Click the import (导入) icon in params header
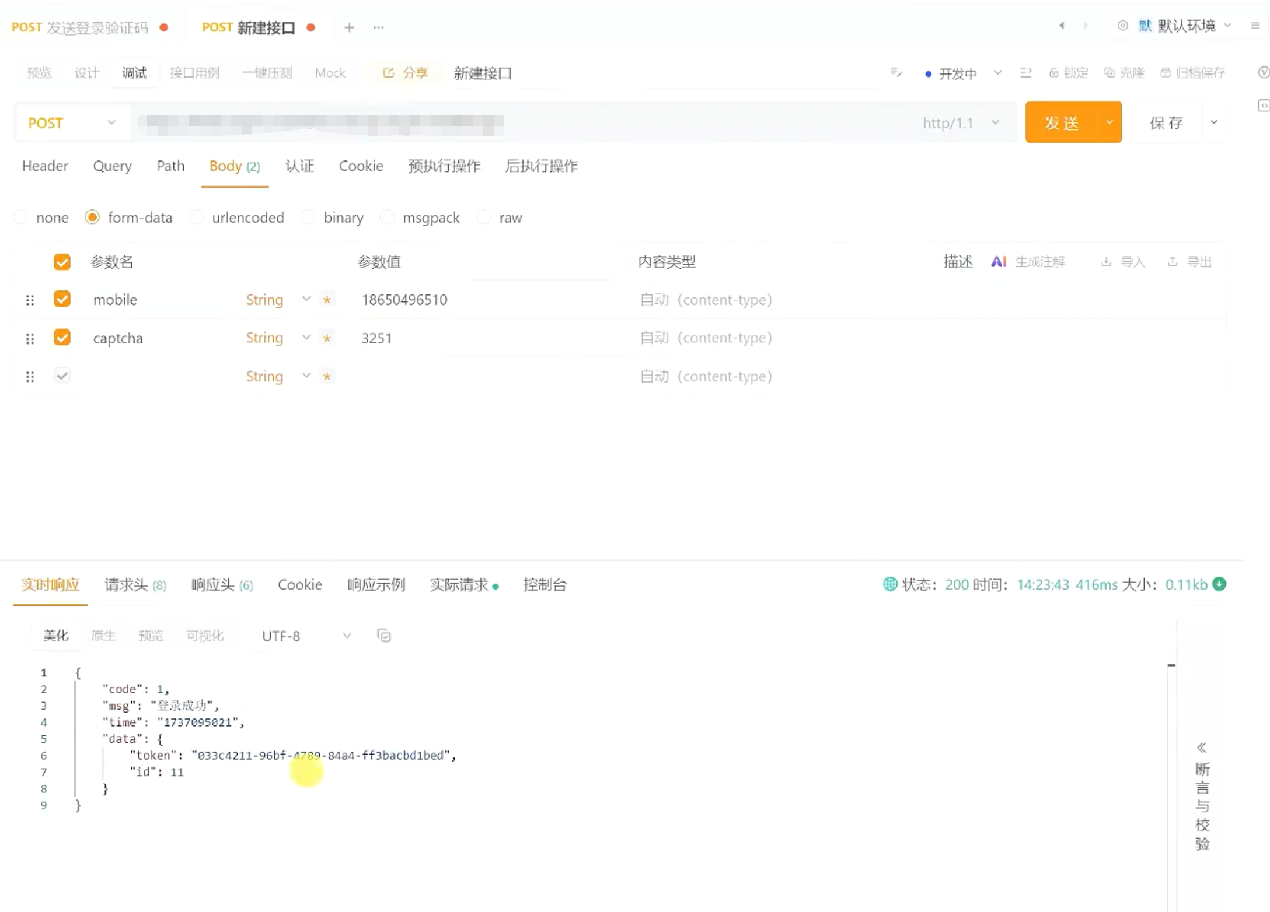1270x912 pixels. click(1106, 262)
